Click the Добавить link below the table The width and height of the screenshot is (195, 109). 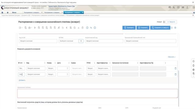tap(22, 80)
